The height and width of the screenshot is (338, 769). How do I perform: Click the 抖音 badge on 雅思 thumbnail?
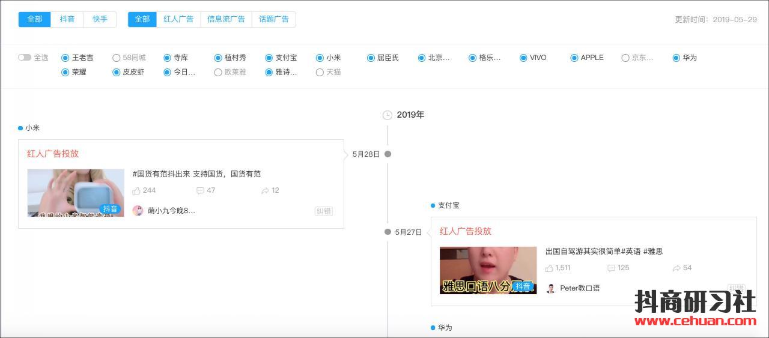tap(523, 286)
